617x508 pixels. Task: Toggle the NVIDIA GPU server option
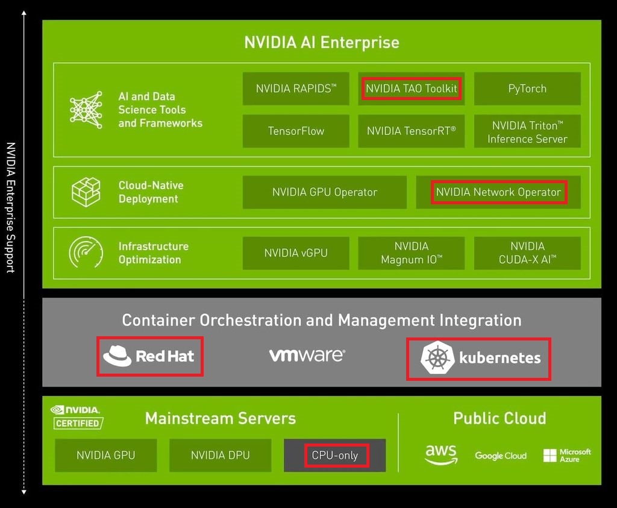[105, 456]
